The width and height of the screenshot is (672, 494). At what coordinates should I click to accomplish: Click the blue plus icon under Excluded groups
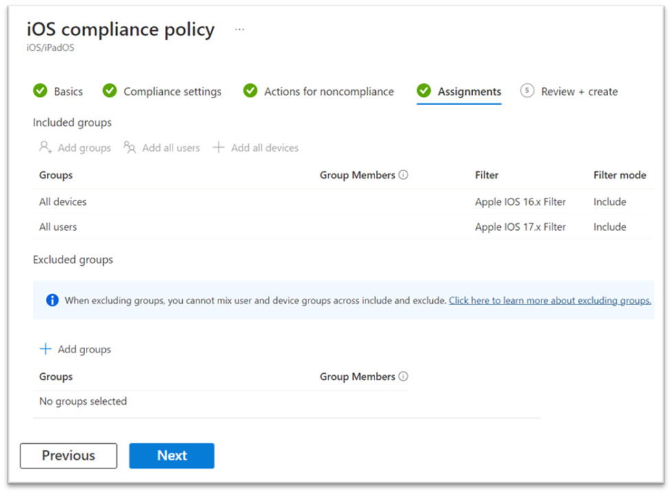click(x=45, y=349)
